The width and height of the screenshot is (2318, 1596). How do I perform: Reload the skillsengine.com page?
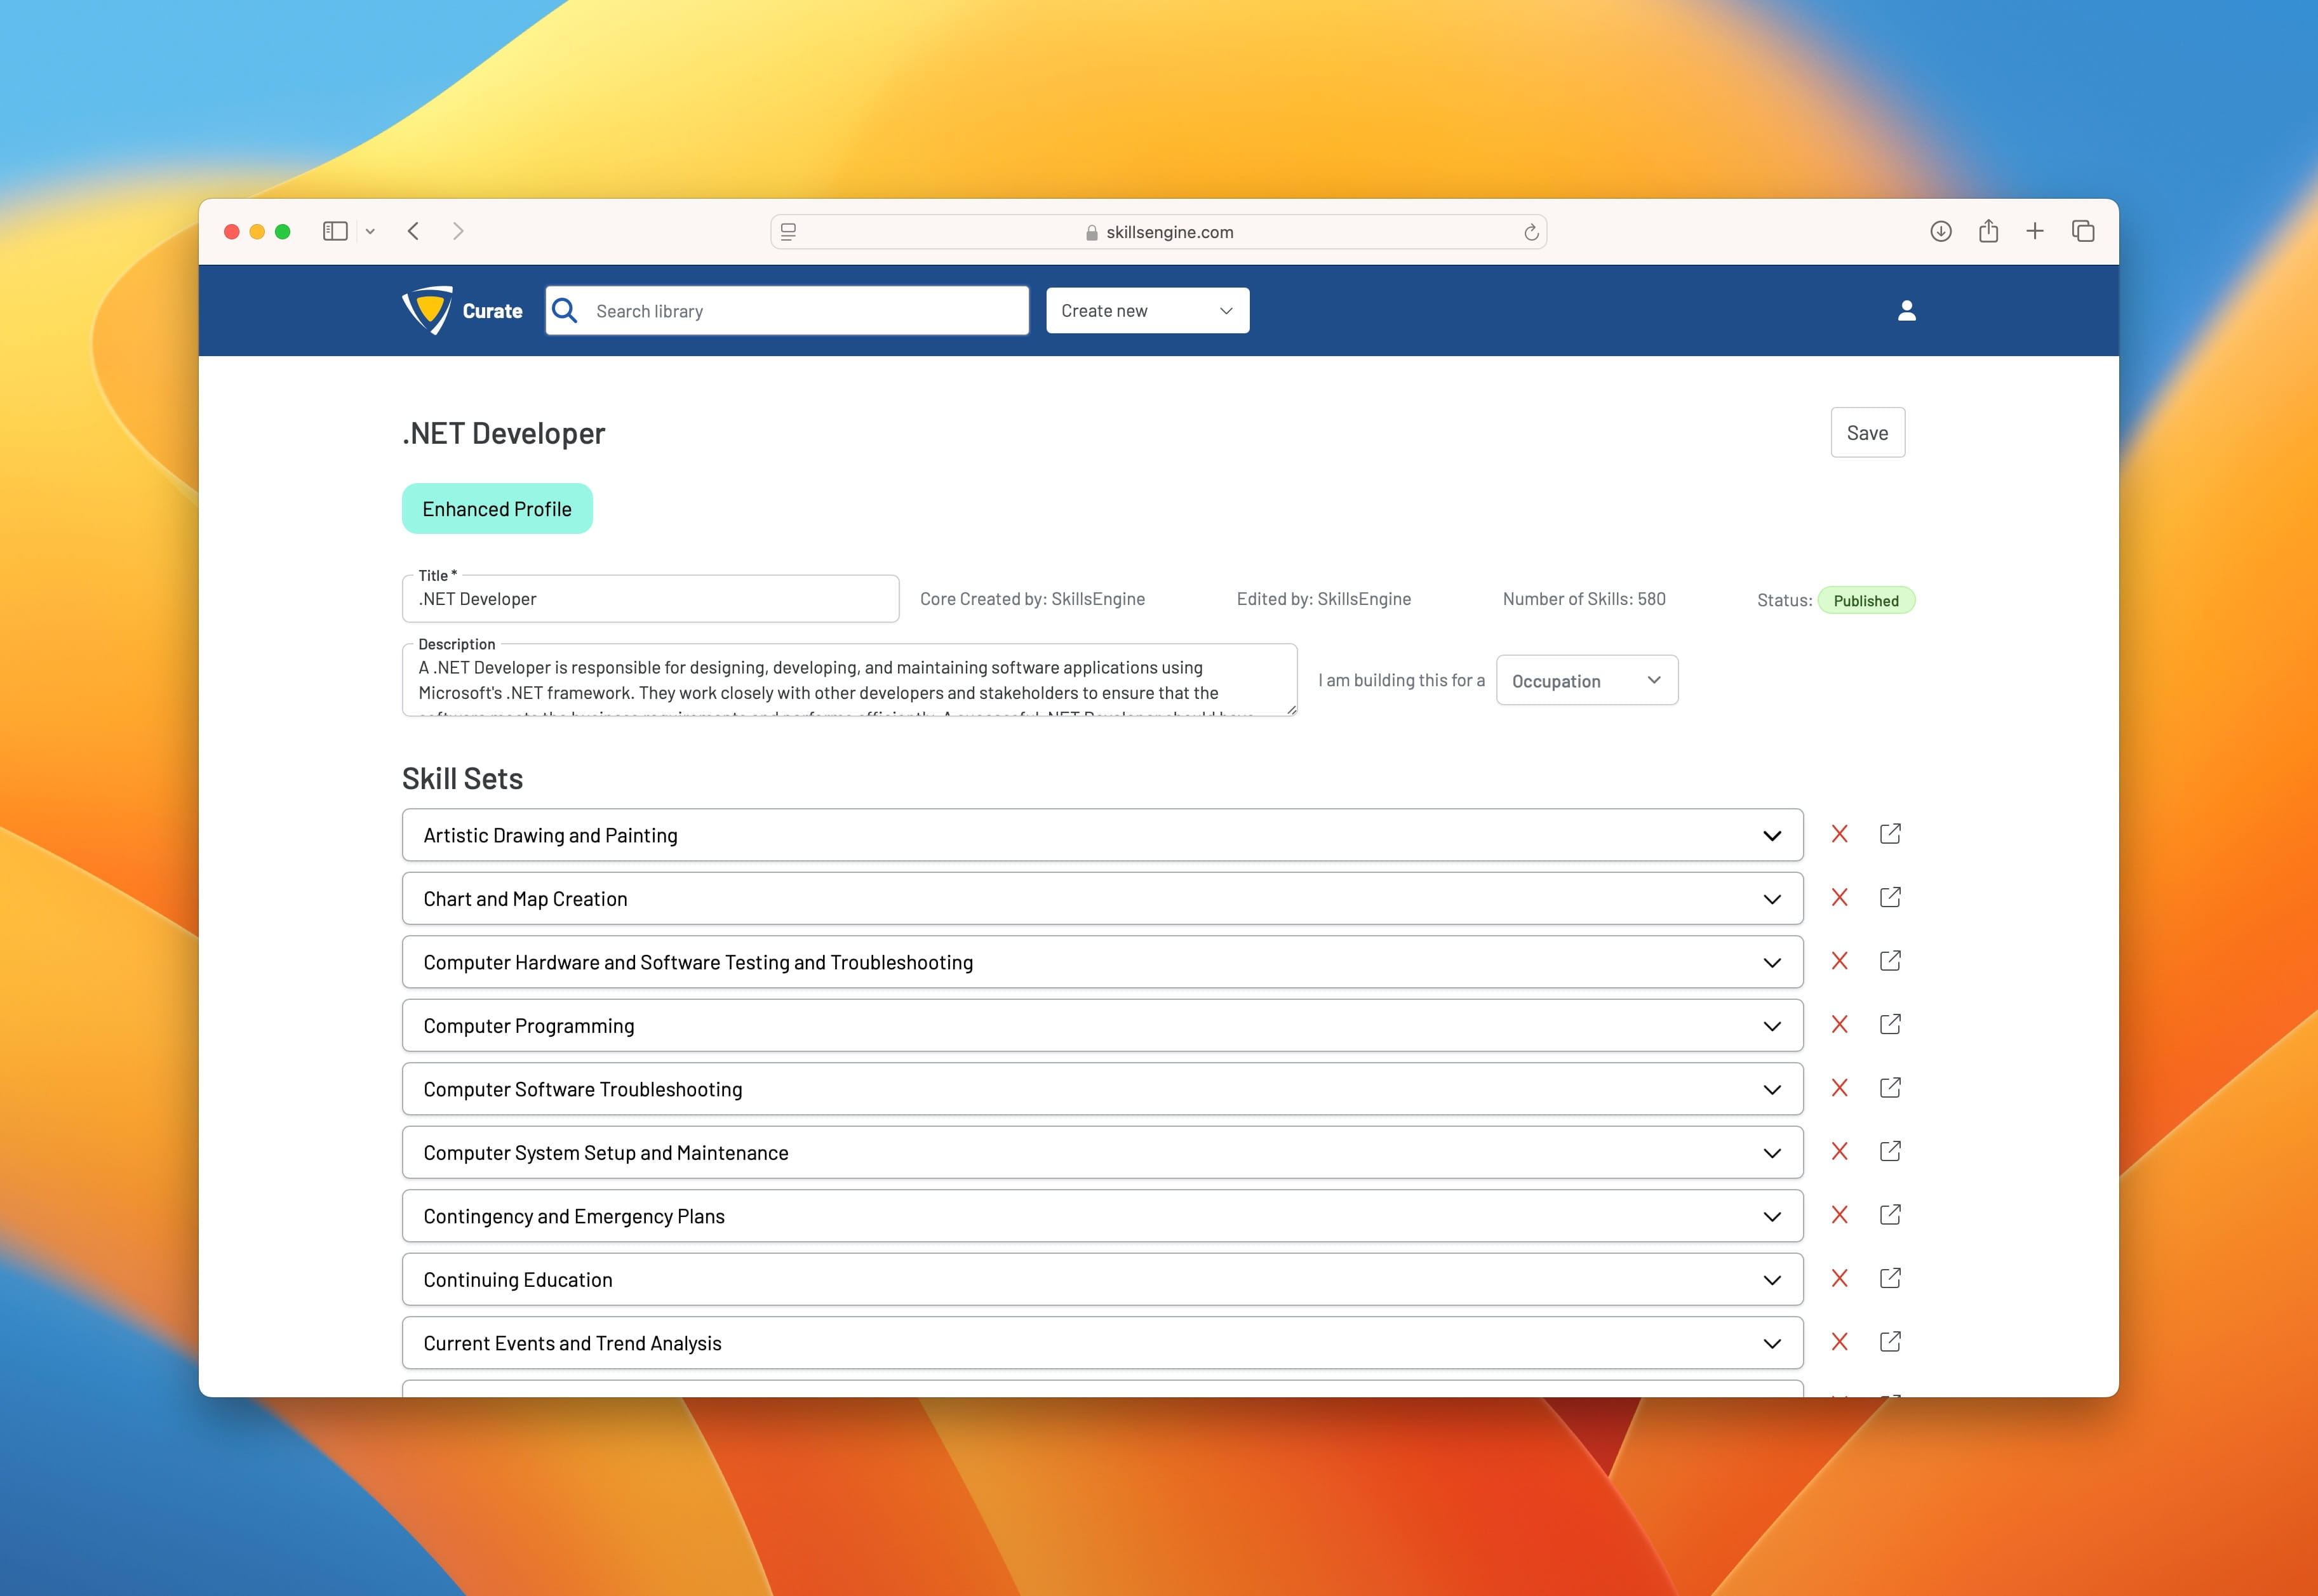point(1530,233)
